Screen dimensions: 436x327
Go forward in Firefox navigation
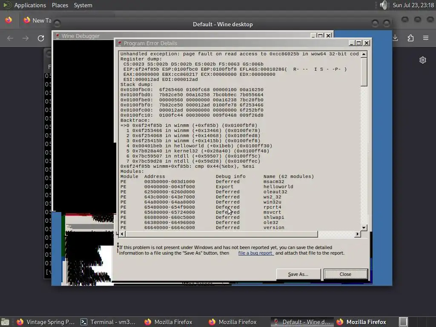click(25, 38)
